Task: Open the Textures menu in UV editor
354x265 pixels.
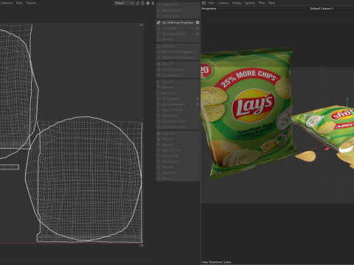Action: point(31,3)
